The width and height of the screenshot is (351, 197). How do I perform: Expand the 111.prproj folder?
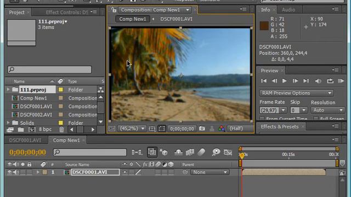pos(8,90)
